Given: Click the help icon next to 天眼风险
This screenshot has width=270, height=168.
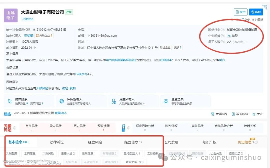Looking at the screenshot, I should coord(15,128).
